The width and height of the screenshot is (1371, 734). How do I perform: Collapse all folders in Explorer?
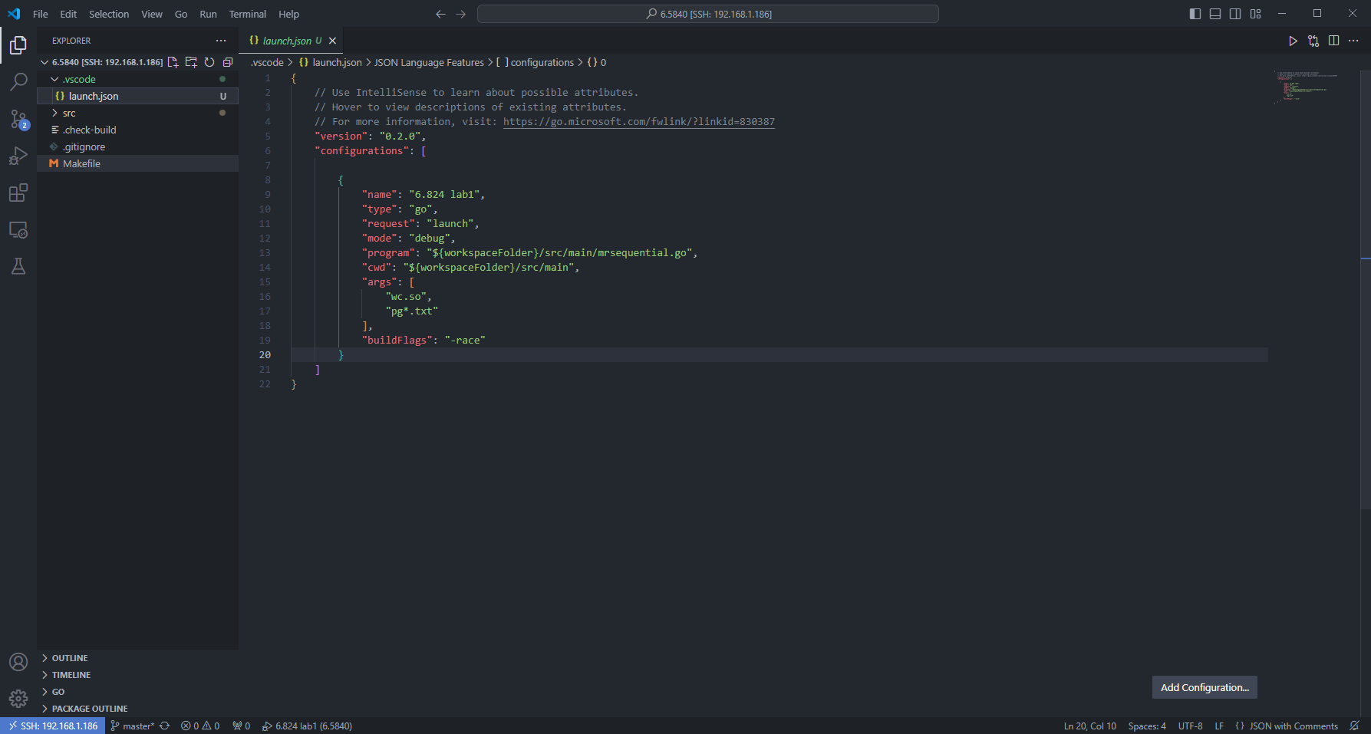click(228, 62)
